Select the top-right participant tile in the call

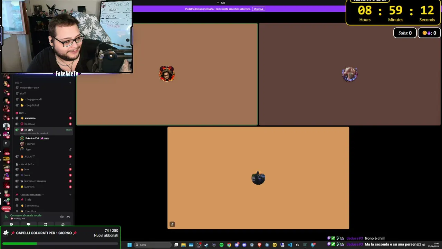pos(350,74)
